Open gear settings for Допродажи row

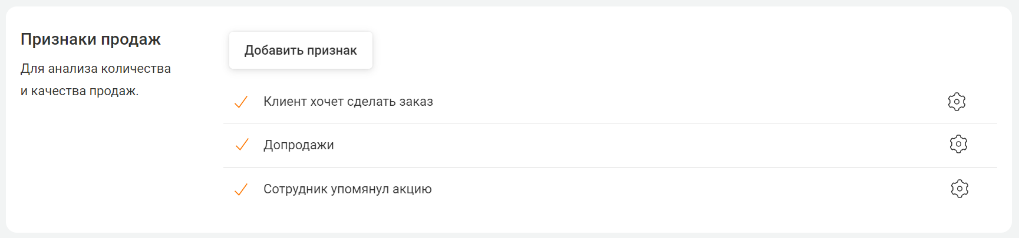tap(958, 144)
